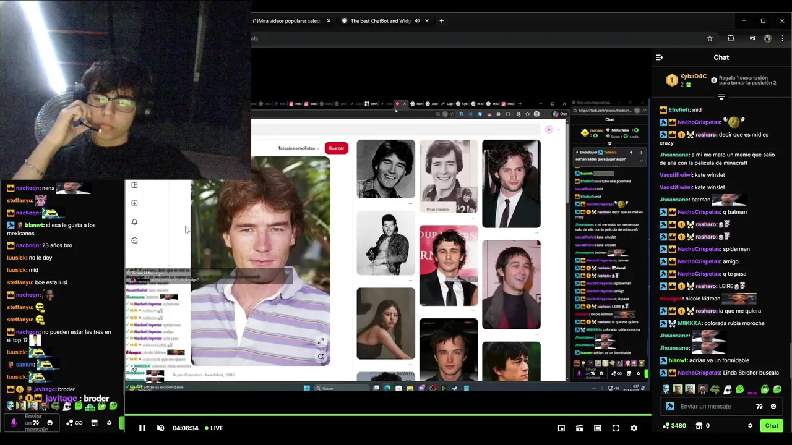Unmute the stream volume icon
792x445 pixels.
click(x=160, y=428)
